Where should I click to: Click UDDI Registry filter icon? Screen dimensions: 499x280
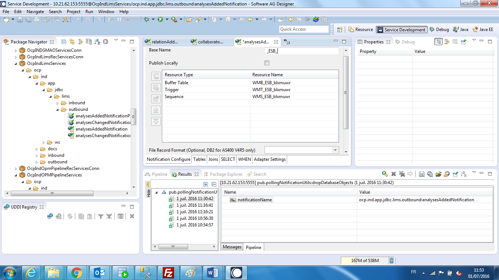click(100, 216)
